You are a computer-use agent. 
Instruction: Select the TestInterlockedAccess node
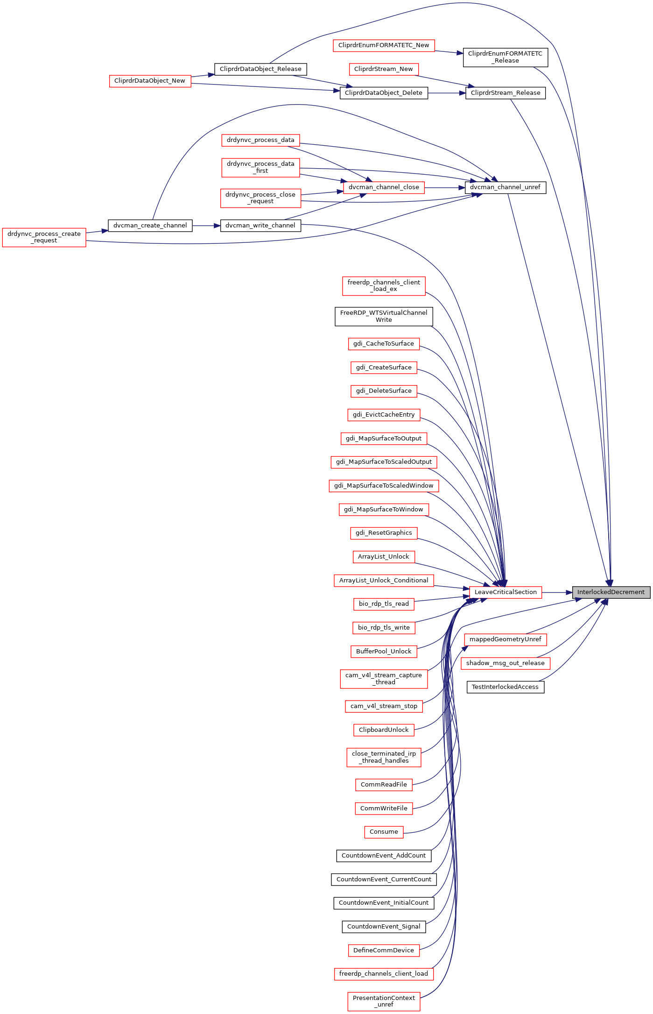505,687
